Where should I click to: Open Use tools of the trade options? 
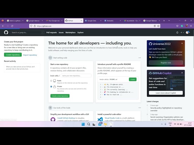pos(140,108)
